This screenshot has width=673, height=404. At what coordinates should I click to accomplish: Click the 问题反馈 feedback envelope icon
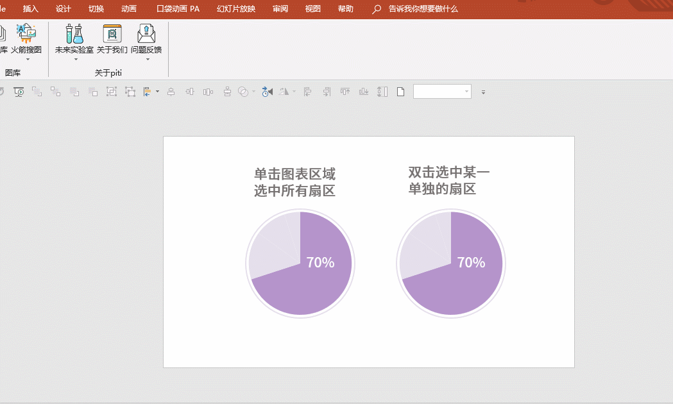(146, 34)
